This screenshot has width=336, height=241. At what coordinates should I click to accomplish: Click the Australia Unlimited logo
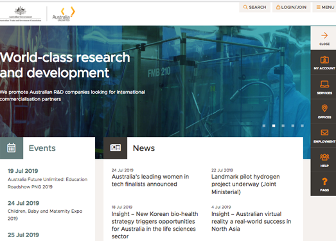(x=64, y=14)
